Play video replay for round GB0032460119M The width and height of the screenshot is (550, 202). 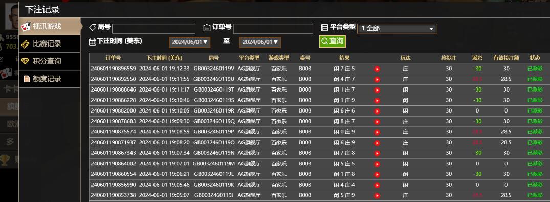coord(377,164)
